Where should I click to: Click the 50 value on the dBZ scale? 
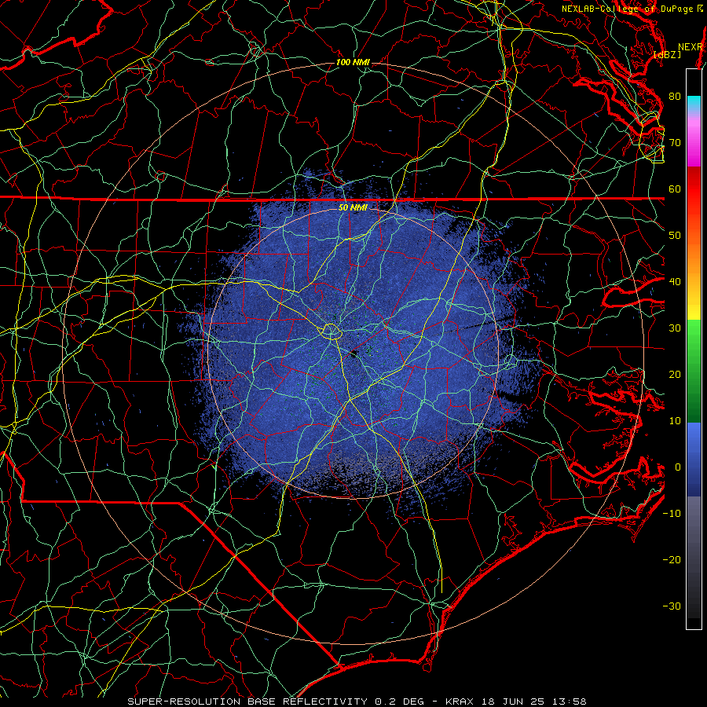coord(675,236)
